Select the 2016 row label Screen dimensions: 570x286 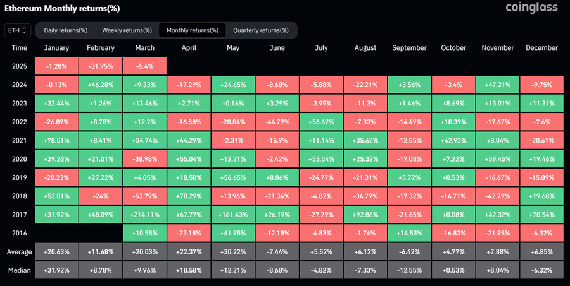point(20,233)
